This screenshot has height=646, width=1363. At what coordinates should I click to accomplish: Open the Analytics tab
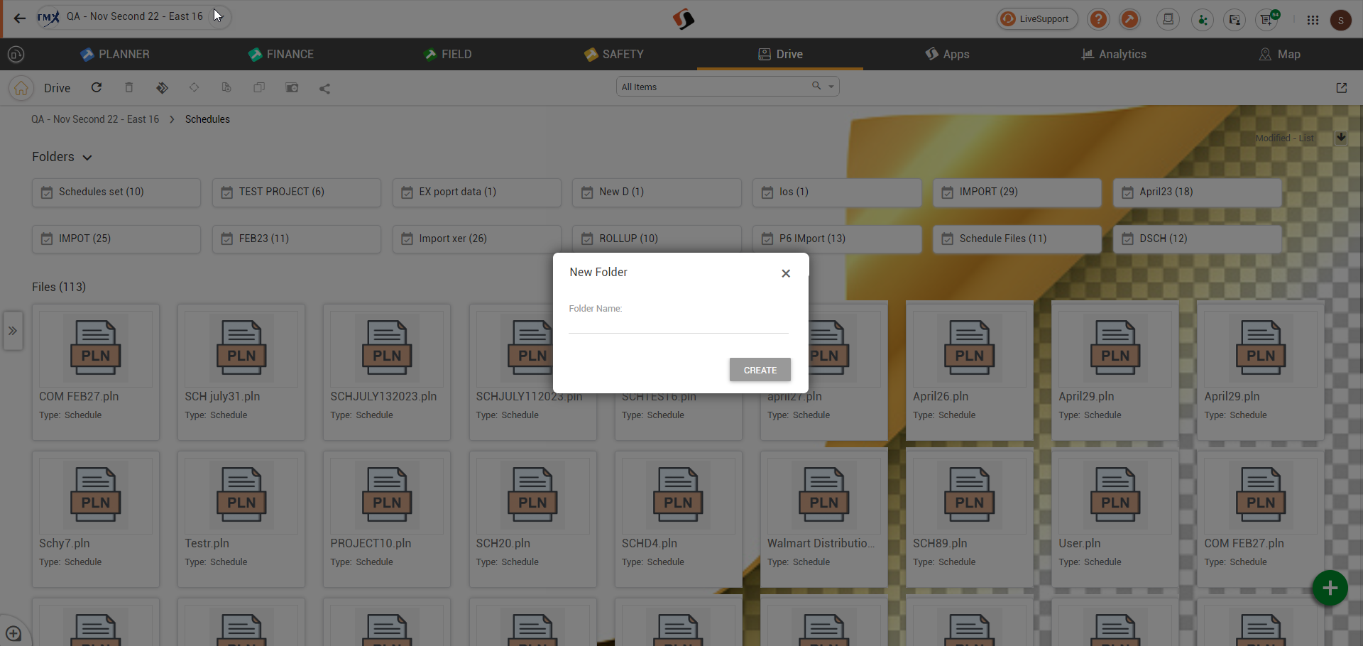tap(1114, 54)
